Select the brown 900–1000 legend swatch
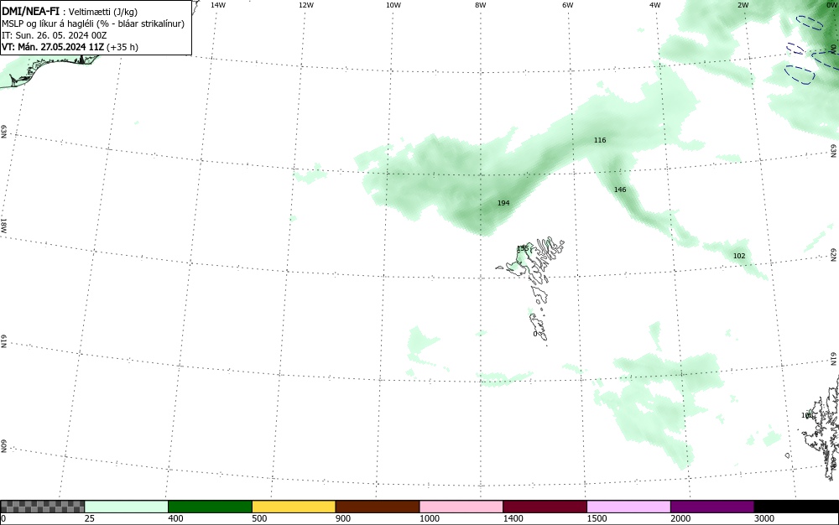 click(378, 507)
